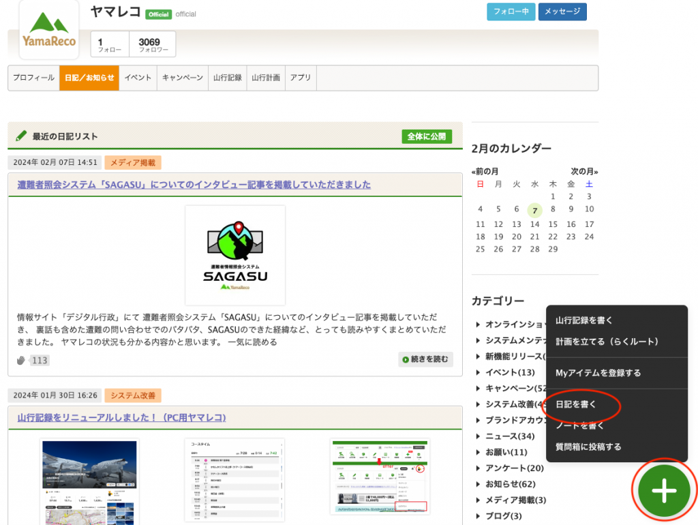Click the 113 clap count
The width and height of the screenshot is (698, 525).
[40, 361]
